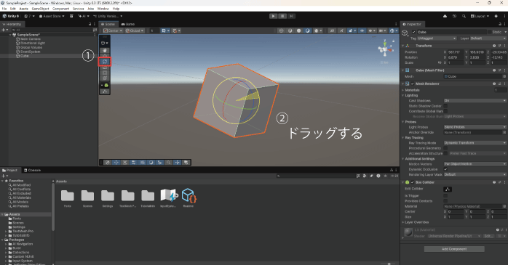The image size is (508, 265).
Task: Toggle the Static checkbox
Action: point(489,32)
